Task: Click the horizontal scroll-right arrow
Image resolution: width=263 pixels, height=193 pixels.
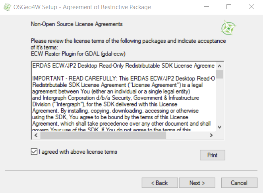Action: pyautogui.click(x=211, y=135)
